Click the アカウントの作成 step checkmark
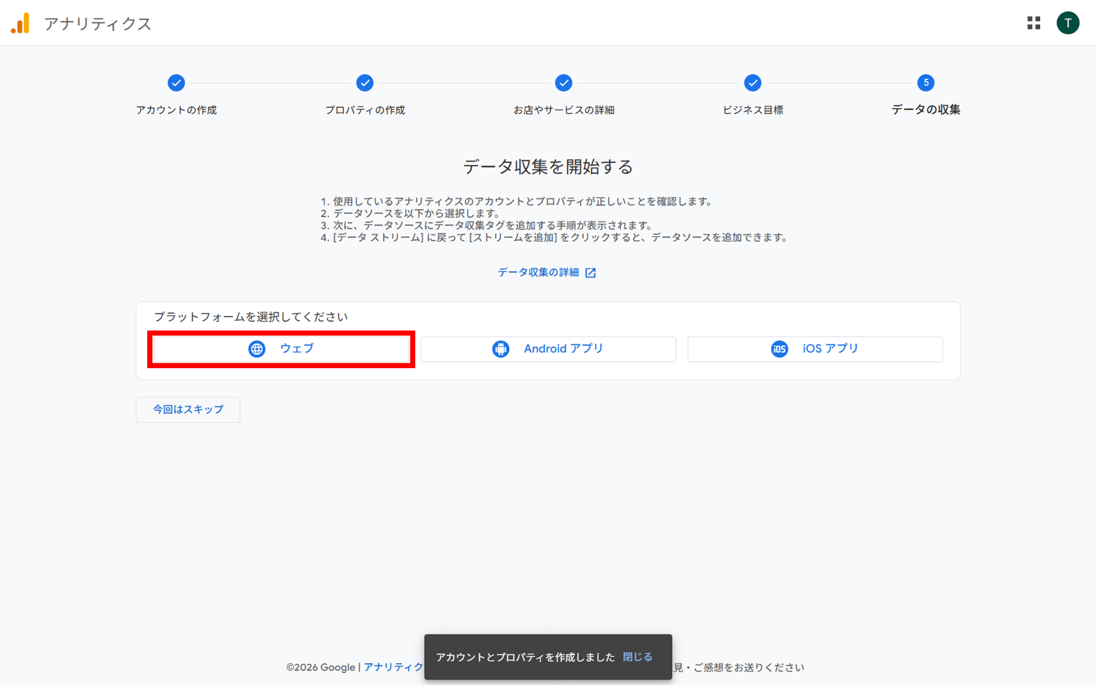This screenshot has width=1096, height=685. tap(176, 83)
